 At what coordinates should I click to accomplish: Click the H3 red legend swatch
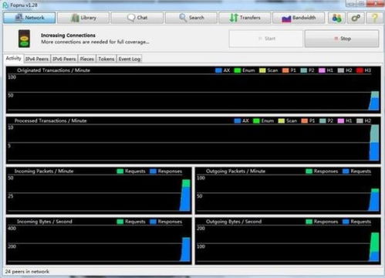[360, 70]
